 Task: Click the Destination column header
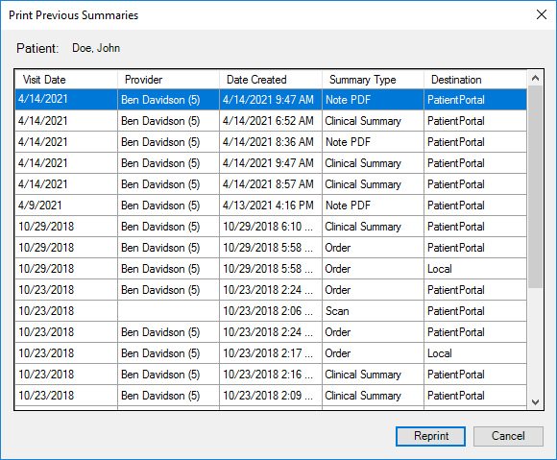475,80
